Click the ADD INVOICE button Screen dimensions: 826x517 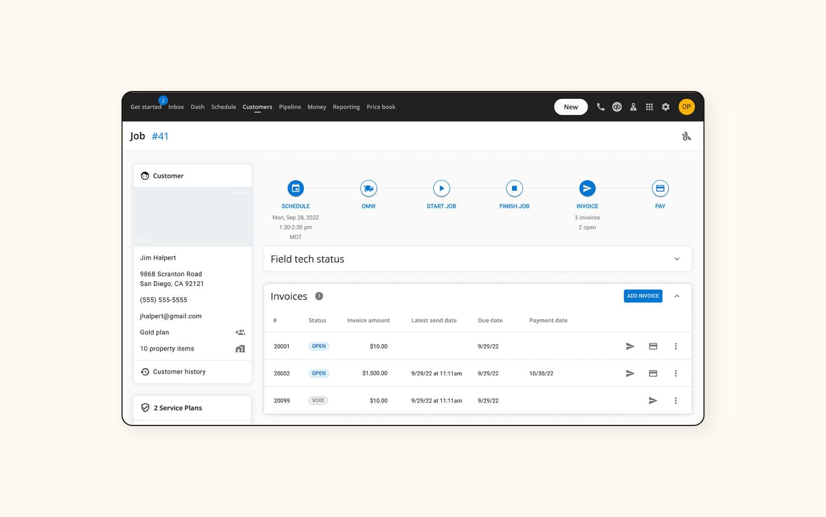point(643,296)
